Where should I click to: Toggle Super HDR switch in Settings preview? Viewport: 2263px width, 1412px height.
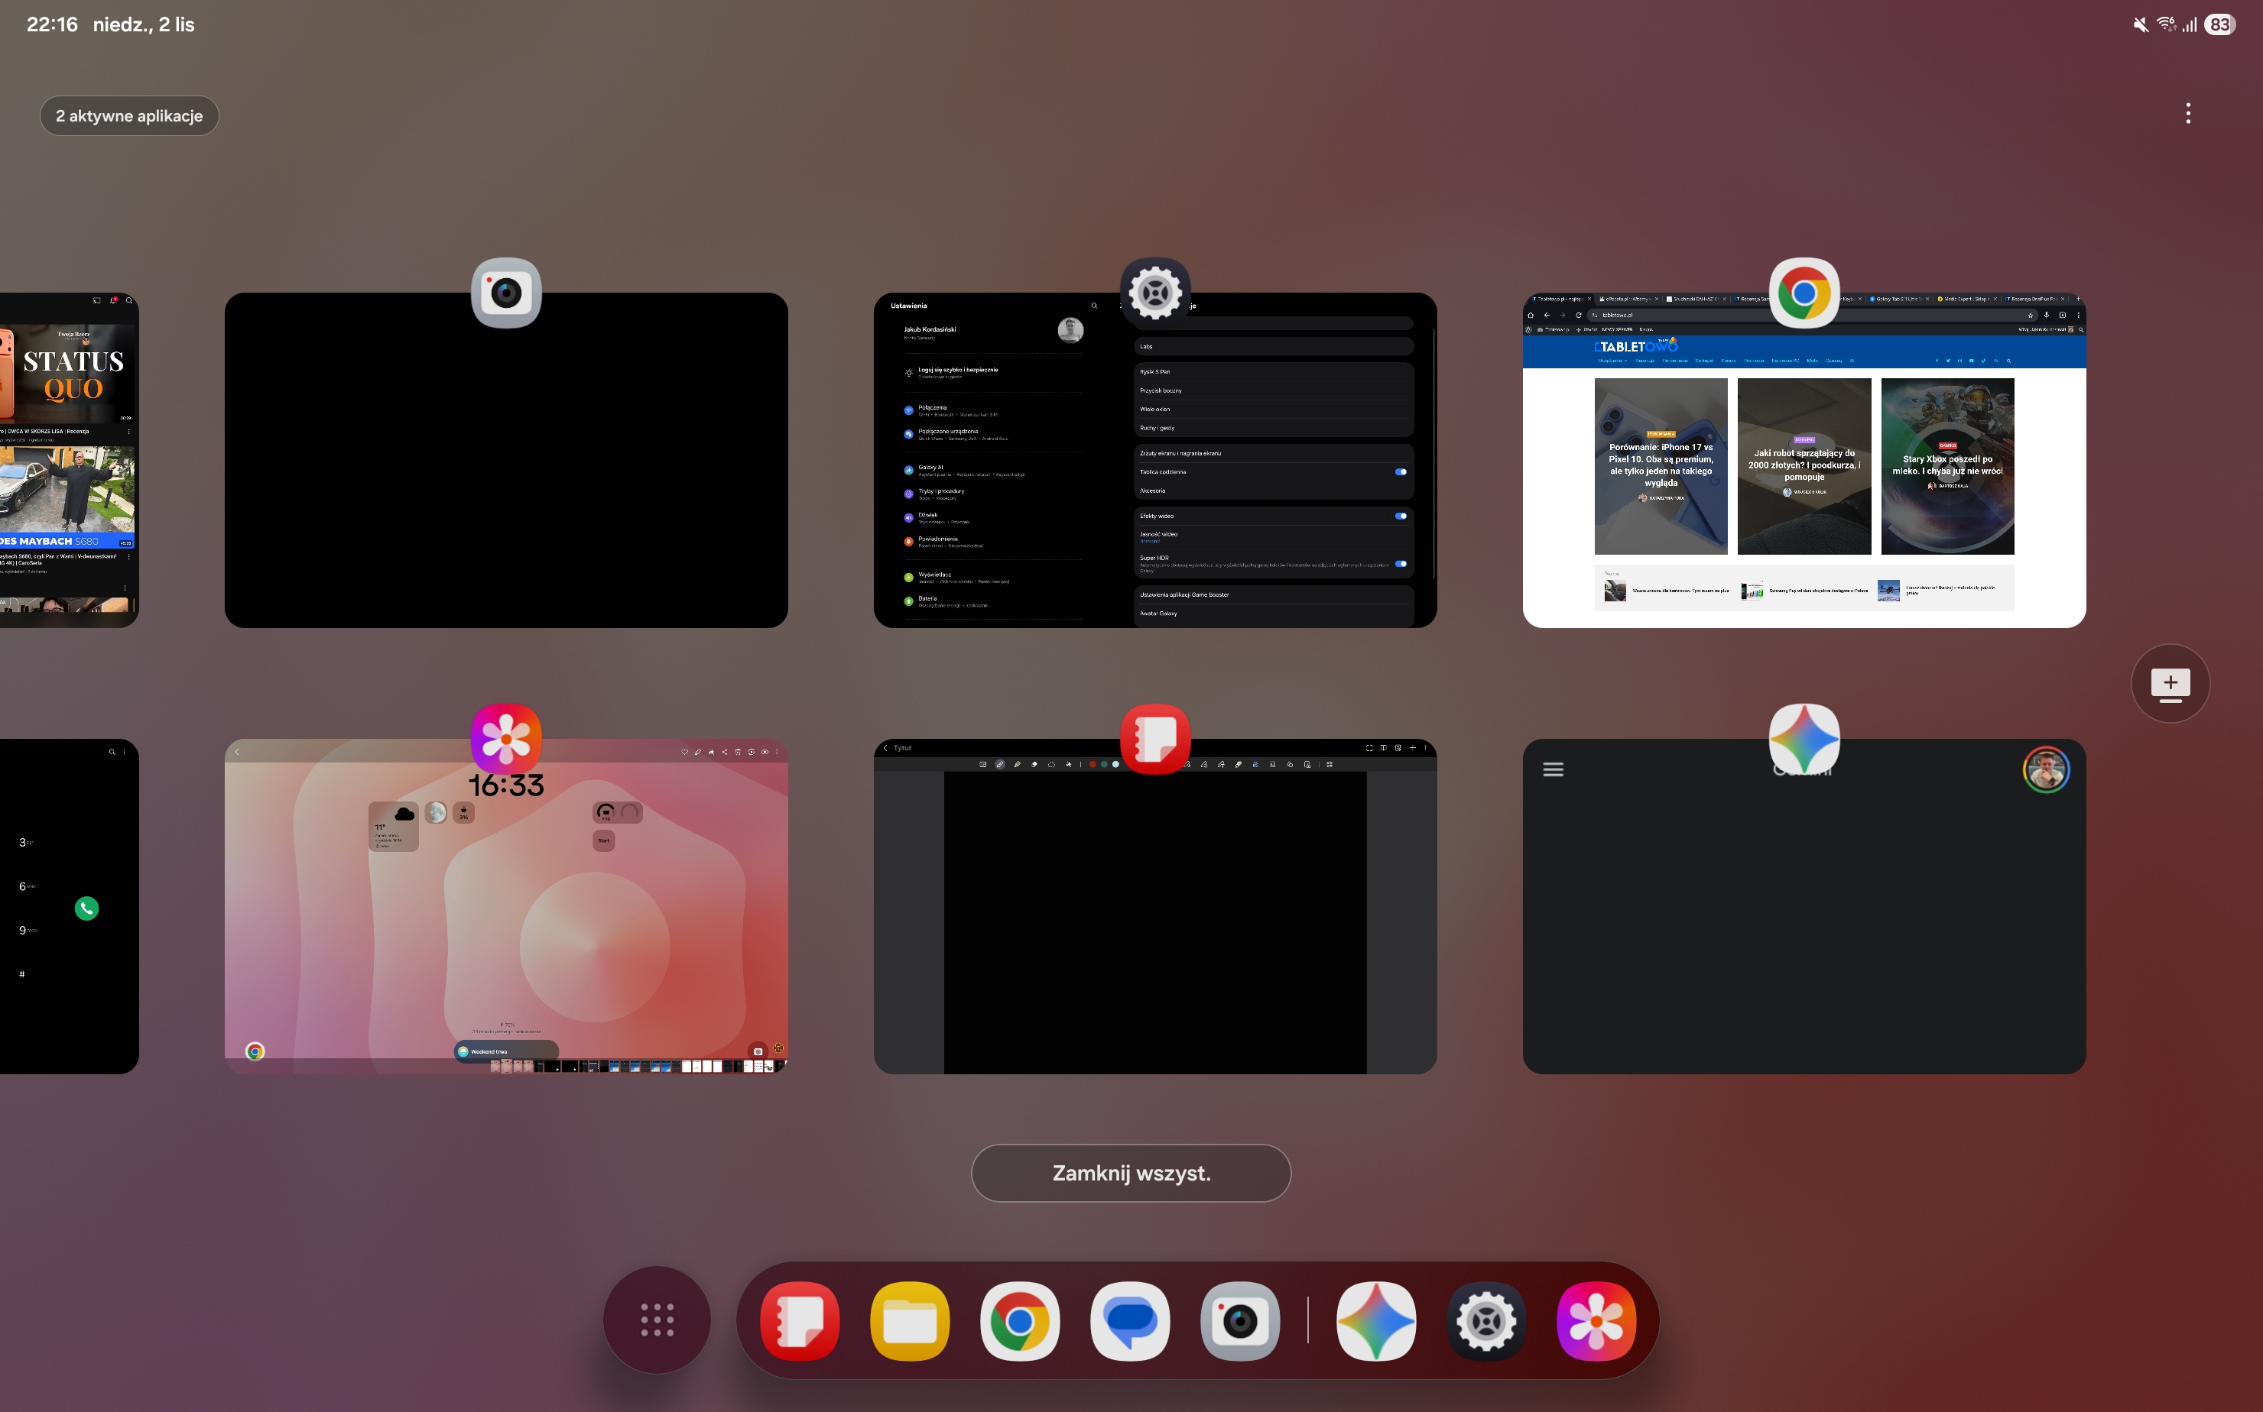(x=1401, y=563)
